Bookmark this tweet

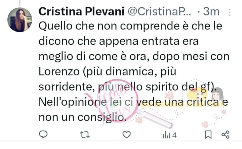click(x=208, y=135)
